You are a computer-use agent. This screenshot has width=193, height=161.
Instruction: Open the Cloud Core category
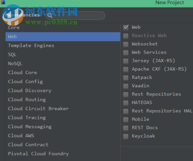tap(63, 73)
